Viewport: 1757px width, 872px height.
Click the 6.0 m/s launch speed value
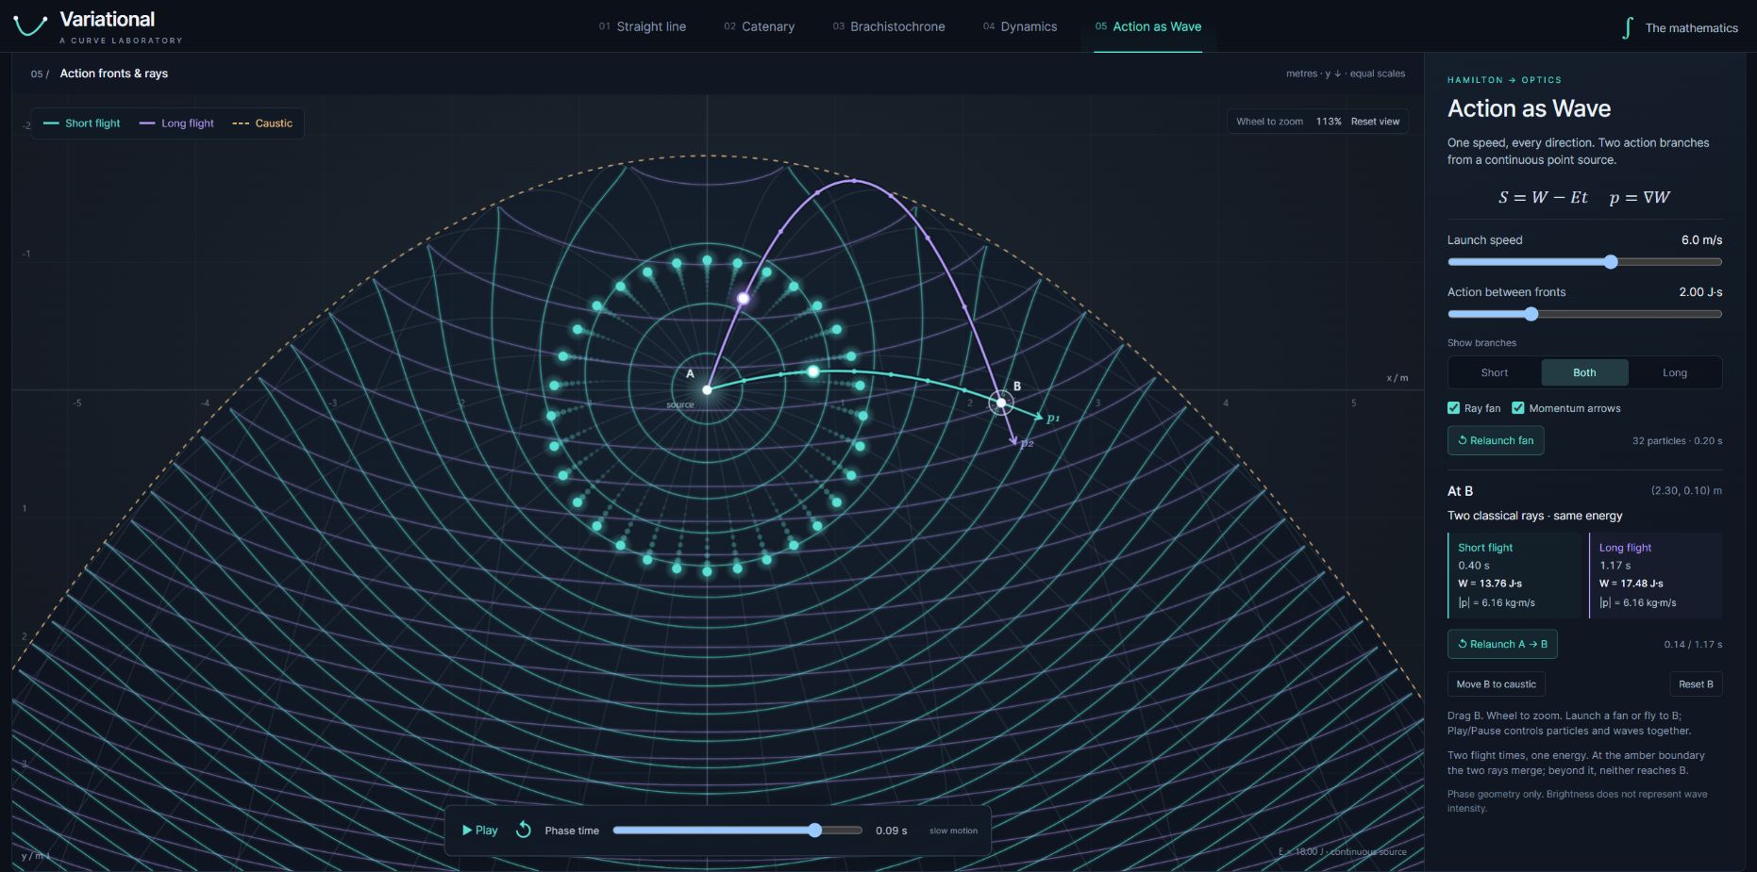[1701, 240]
